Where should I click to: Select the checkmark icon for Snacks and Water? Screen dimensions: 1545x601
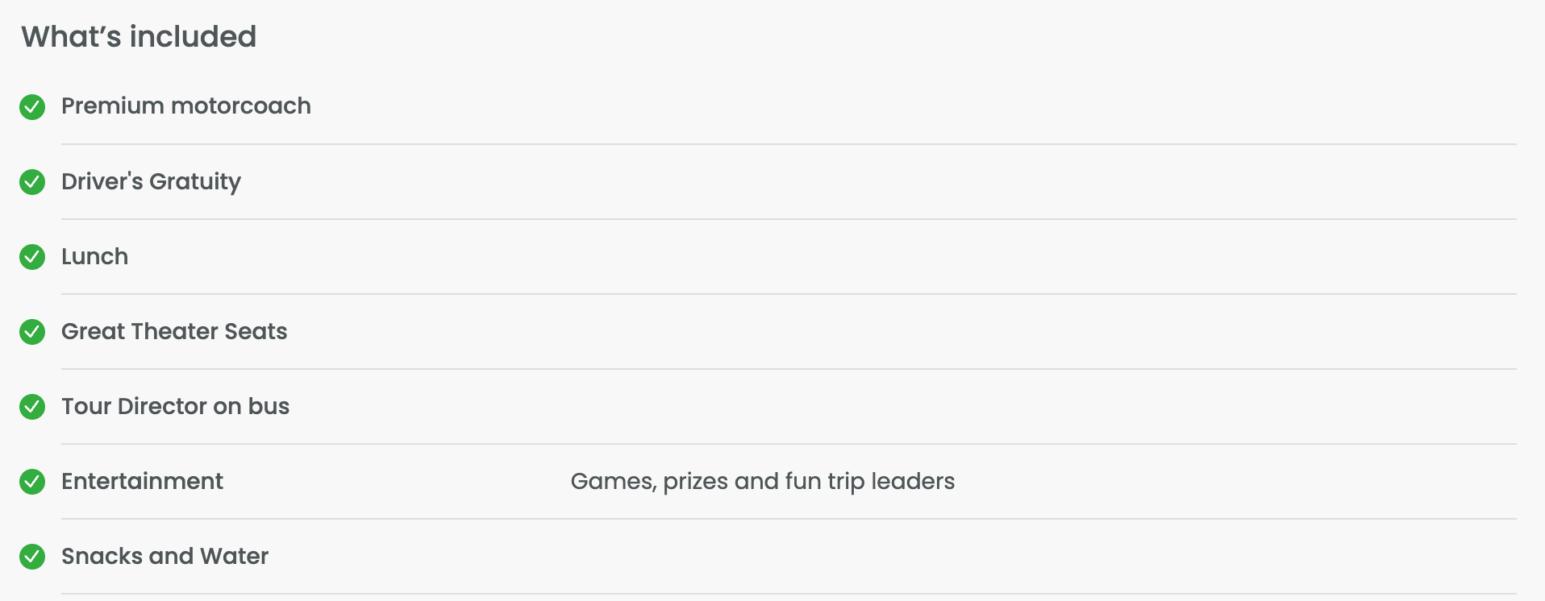pyautogui.click(x=32, y=557)
